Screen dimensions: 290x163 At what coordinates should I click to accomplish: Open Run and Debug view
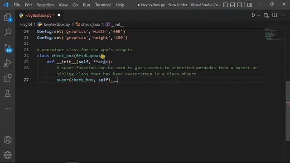[8, 63]
